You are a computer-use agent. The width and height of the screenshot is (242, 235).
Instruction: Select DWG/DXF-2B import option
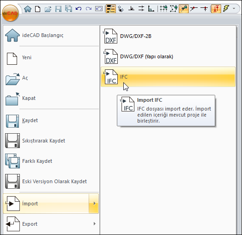coord(168,36)
